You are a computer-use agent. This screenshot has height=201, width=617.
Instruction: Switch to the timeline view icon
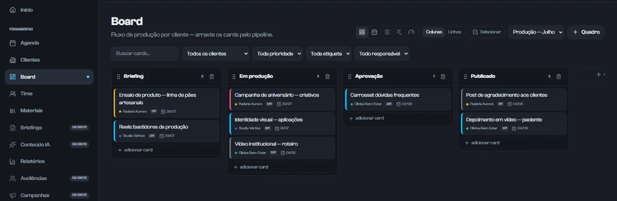399,32
